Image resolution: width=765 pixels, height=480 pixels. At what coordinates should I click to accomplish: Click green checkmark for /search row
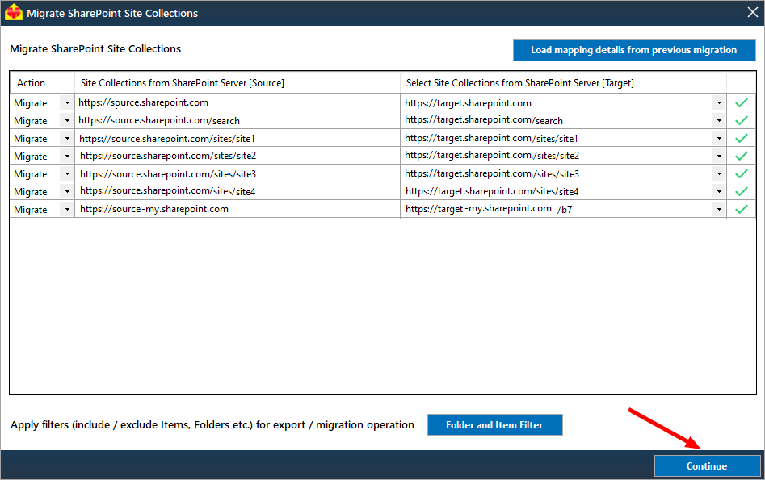(741, 120)
